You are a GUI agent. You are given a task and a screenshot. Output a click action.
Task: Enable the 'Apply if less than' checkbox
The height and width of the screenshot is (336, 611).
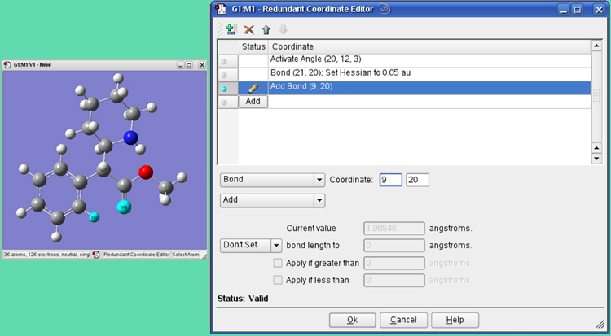tap(278, 280)
